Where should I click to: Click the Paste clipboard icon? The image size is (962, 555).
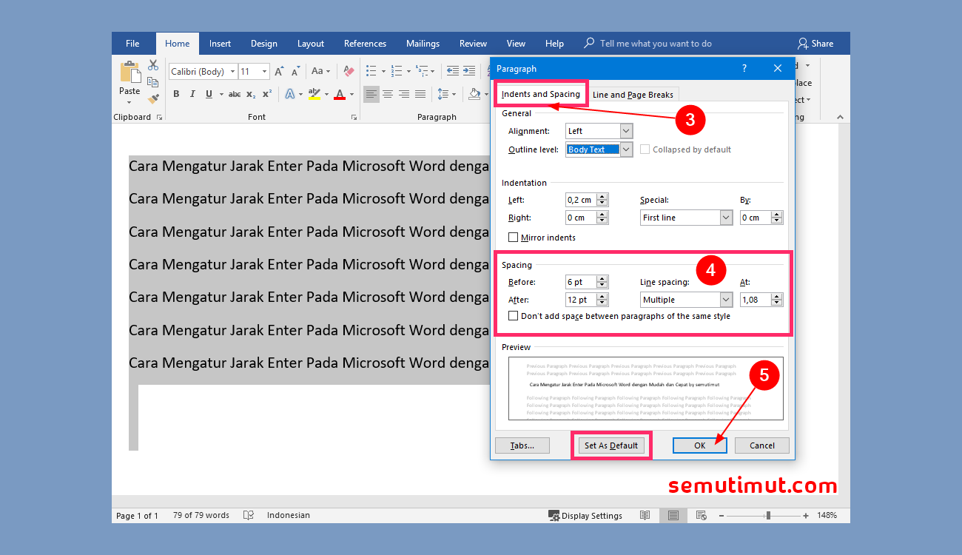130,73
